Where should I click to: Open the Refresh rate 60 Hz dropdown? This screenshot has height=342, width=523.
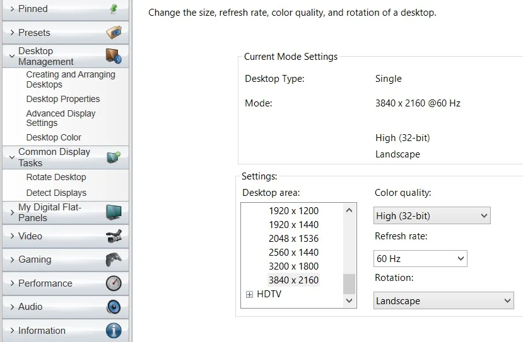point(420,258)
